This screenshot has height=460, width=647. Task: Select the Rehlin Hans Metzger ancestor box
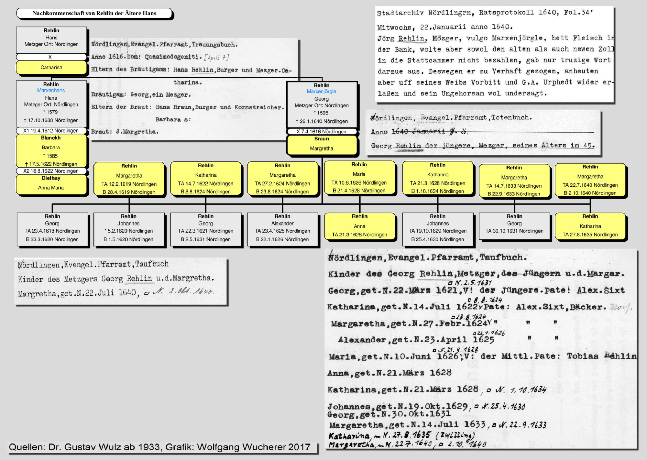(51, 39)
